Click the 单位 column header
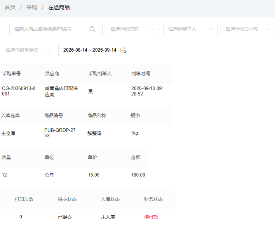 coord(49,157)
